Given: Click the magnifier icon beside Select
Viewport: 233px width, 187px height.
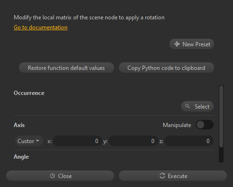Looking at the screenshot, I should [x=187, y=106].
